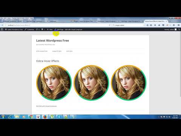The image size is (181, 136).
Task: Click the middle circular hover image
Action: point(91,83)
